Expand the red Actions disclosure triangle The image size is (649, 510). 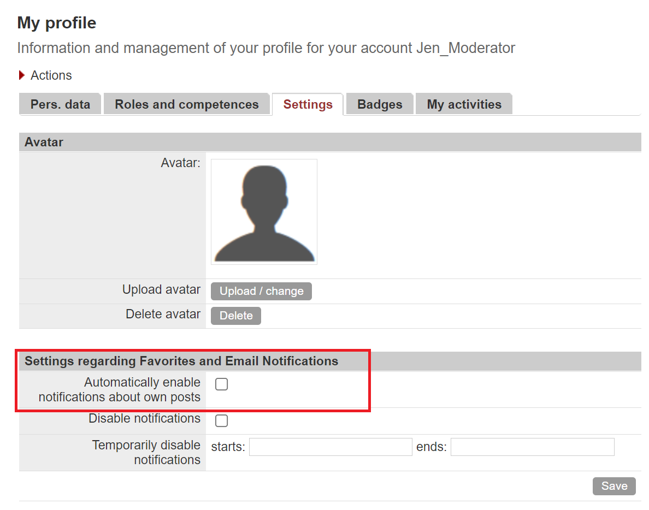click(22, 75)
